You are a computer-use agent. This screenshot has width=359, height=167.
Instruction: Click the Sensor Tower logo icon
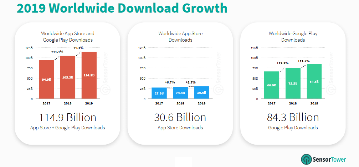pyautogui.click(x=307, y=160)
